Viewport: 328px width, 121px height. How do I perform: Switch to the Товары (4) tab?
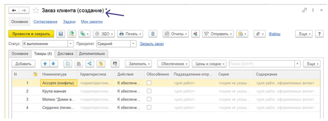[x=43, y=54]
